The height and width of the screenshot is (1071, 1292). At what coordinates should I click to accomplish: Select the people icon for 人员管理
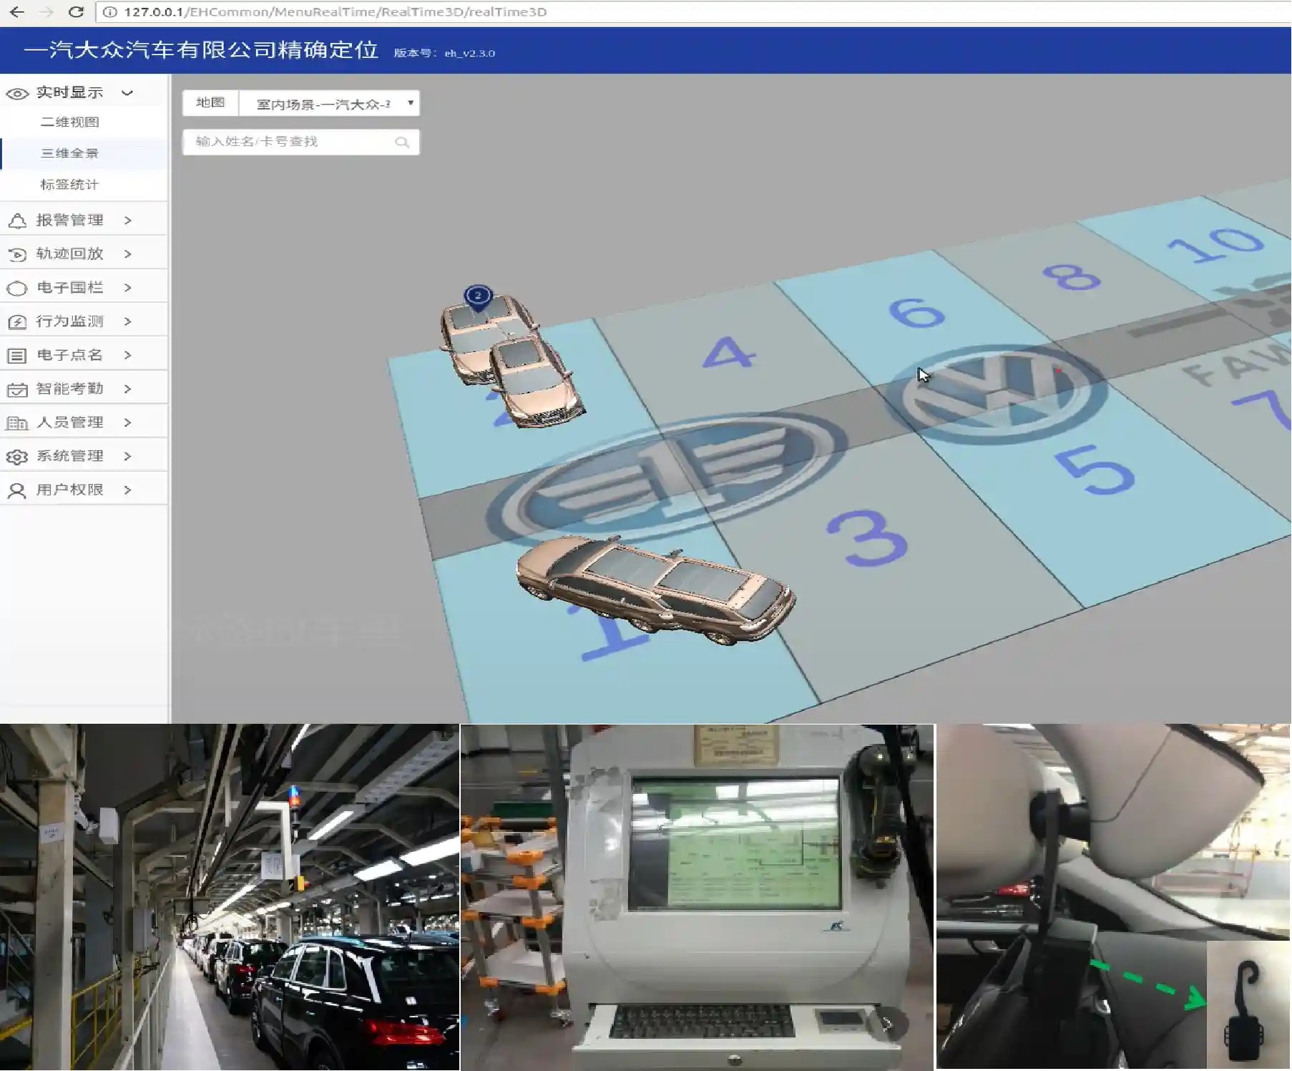point(17,422)
